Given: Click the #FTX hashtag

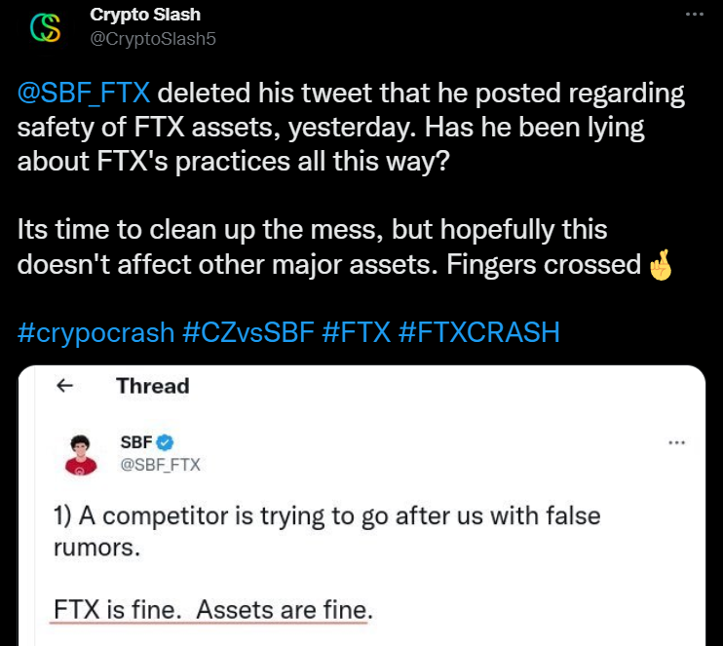Looking at the screenshot, I should tap(355, 332).
